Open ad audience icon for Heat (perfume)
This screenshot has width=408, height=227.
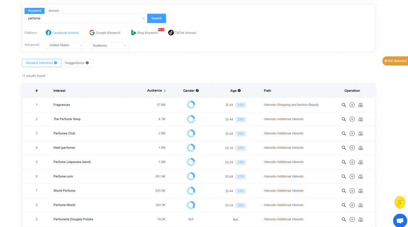tap(361, 148)
